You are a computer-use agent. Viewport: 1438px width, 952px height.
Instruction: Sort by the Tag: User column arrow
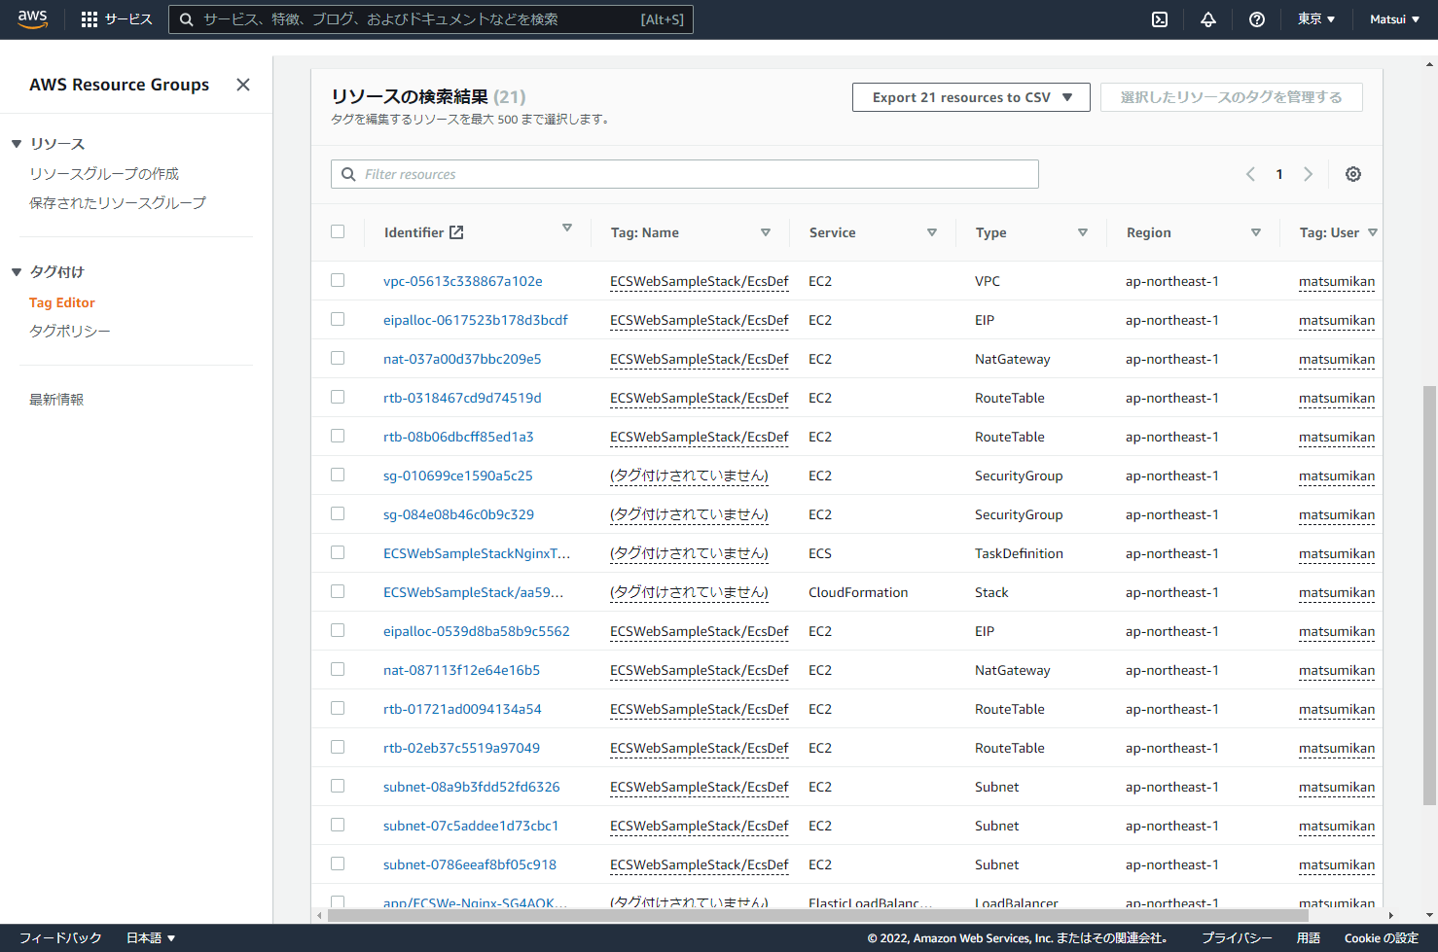point(1373,232)
